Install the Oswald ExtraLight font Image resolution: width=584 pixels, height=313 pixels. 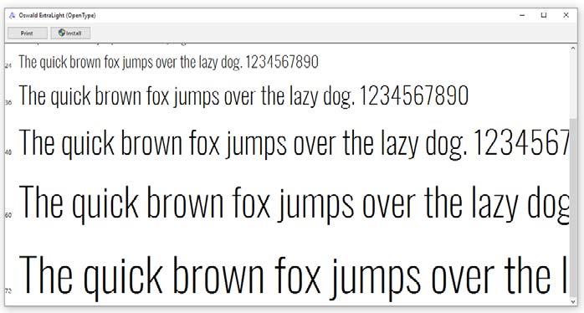[70, 33]
